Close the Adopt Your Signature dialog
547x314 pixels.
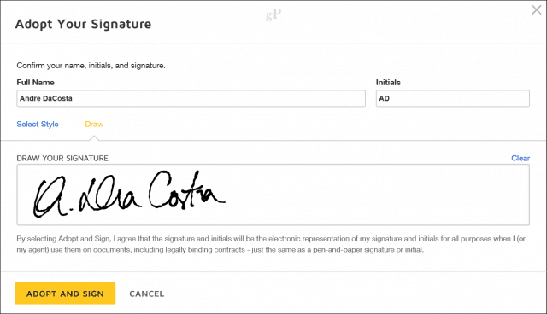(536, 9)
